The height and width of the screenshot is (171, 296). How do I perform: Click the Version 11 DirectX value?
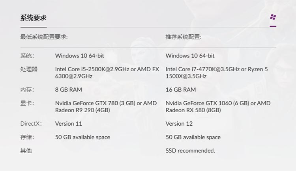69,124
